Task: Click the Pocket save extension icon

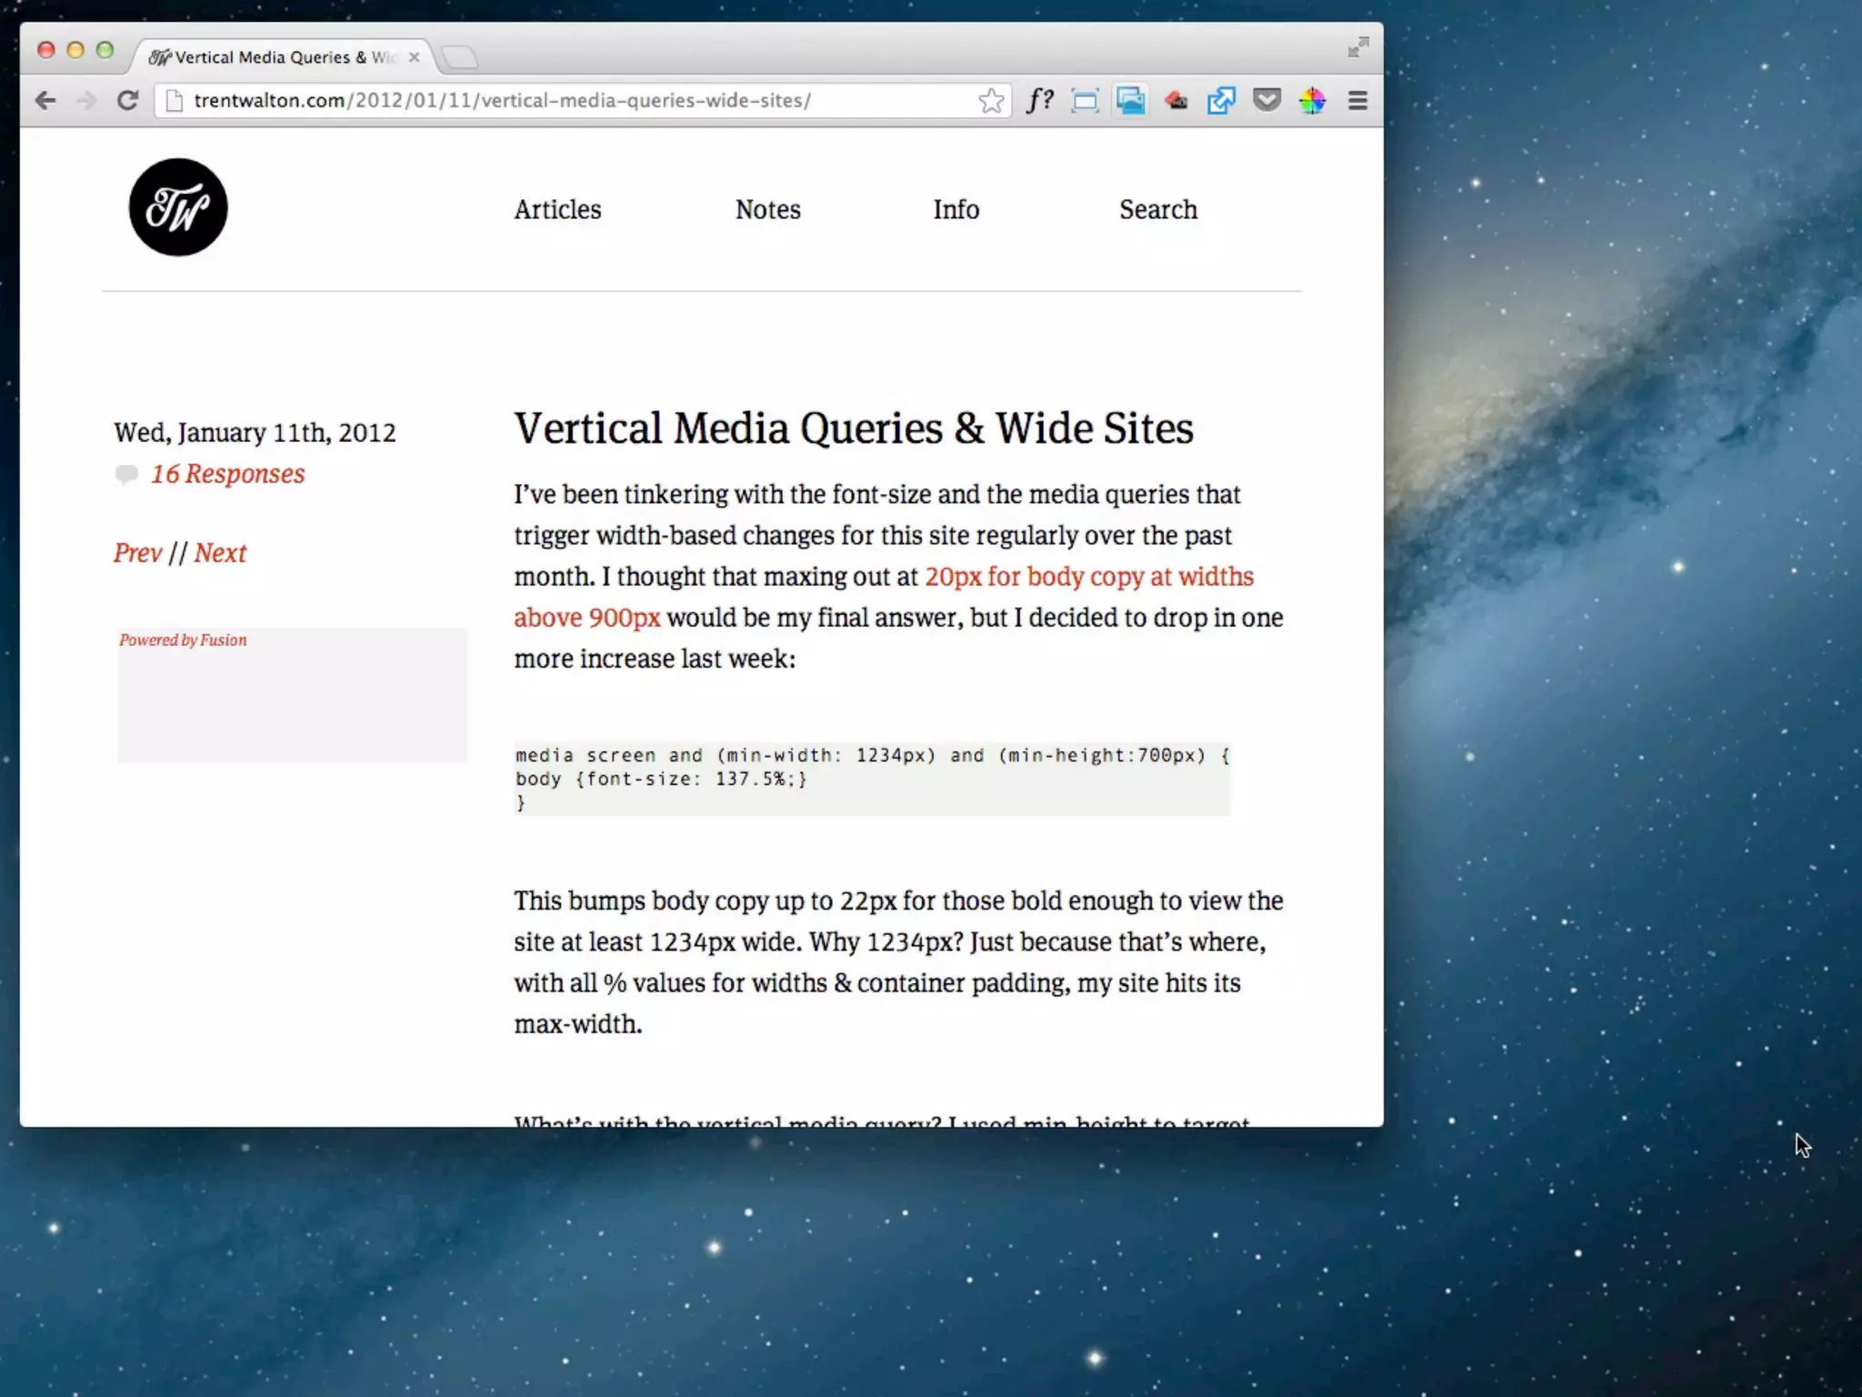Action: (x=1266, y=100)
